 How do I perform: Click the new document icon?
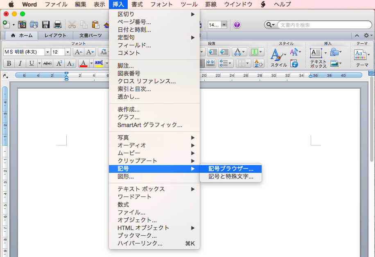point(6,25)
